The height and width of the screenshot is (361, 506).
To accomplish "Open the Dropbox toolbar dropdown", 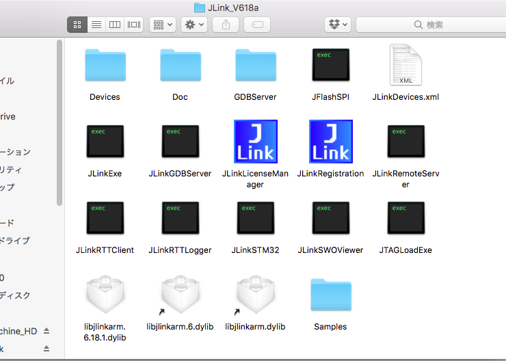I will pos(338,25).
